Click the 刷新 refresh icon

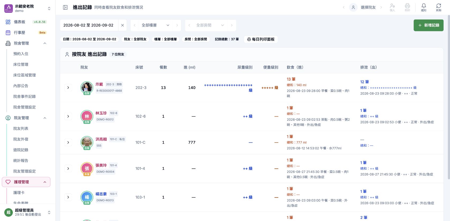click(438, 7)
